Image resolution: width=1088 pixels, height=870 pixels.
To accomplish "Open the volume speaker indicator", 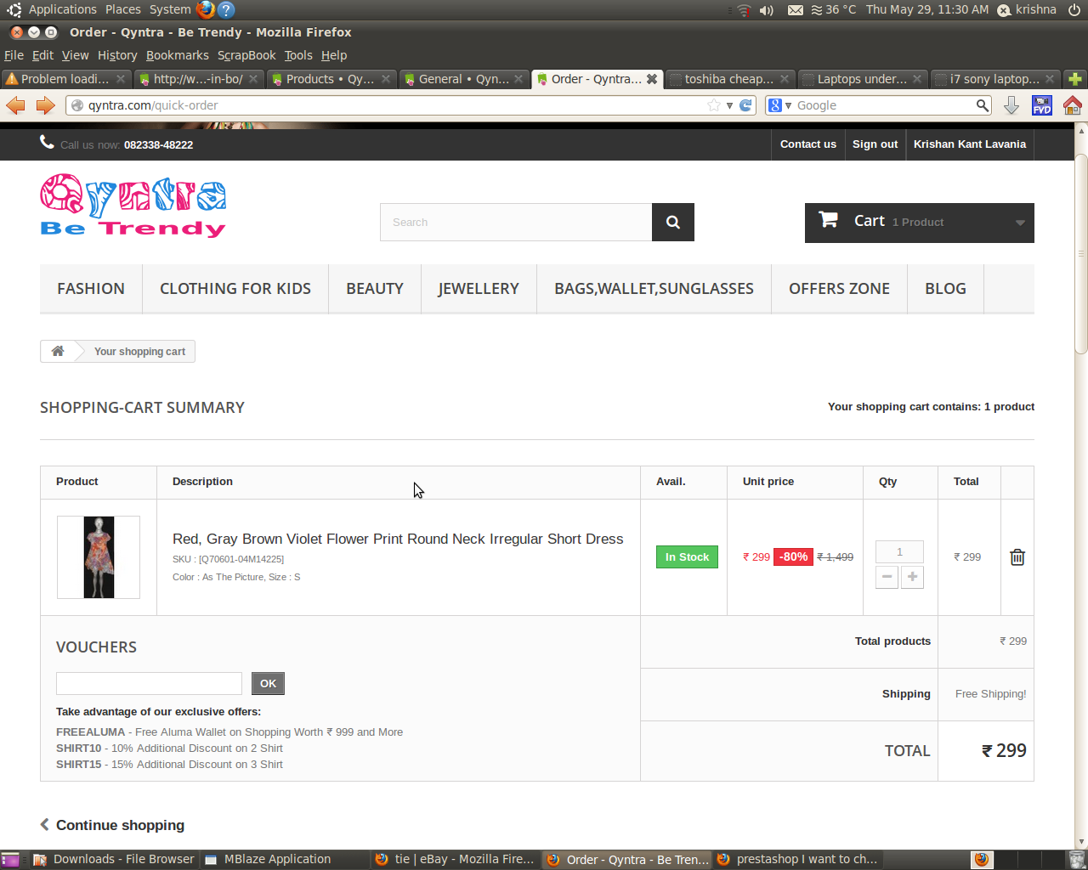I will point(766,10).
